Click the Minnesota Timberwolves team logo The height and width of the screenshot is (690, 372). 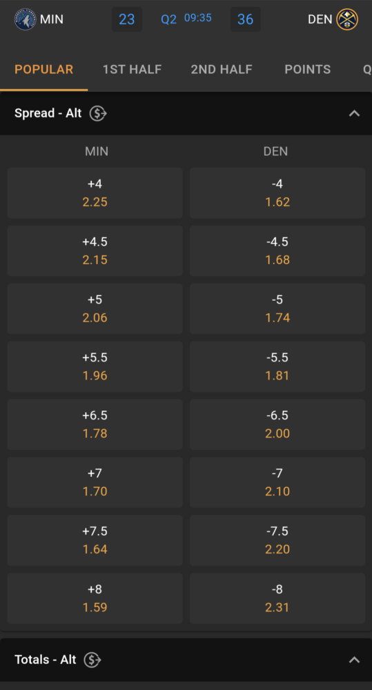point(25,19)
